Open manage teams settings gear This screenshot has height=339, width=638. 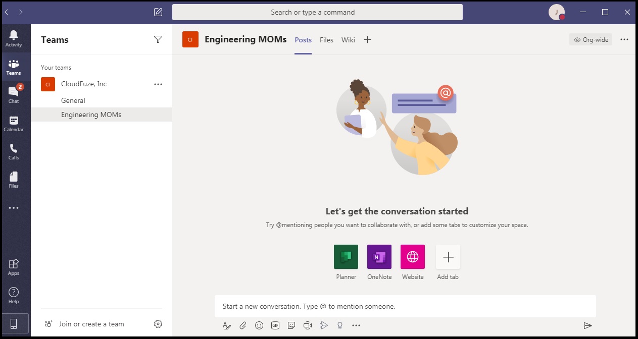(x=158, y=324)
